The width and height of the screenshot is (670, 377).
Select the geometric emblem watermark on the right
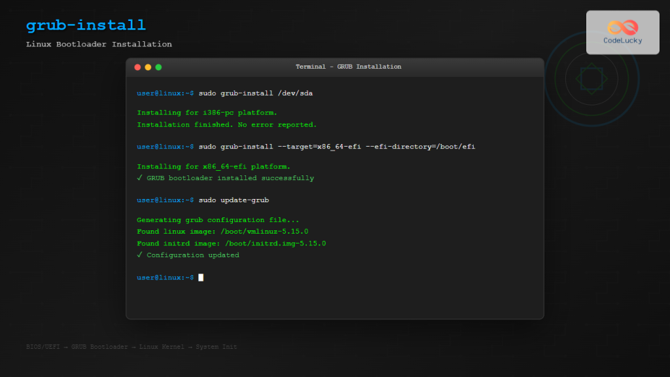(591, 78)
